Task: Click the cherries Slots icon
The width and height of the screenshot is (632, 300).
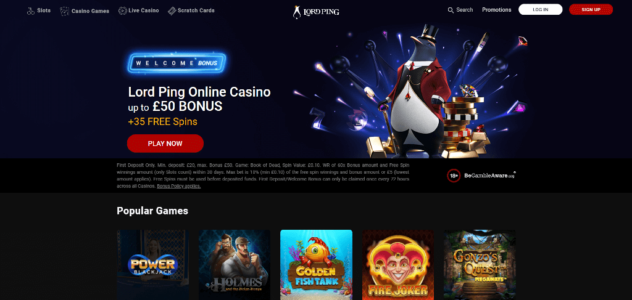Action: coord(31,11)
